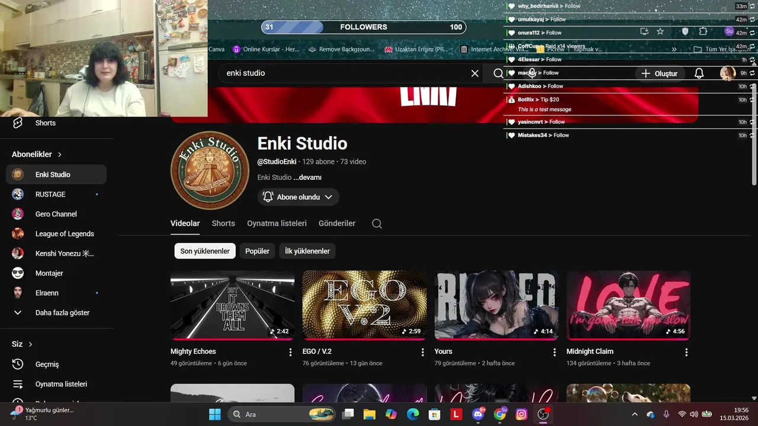Click the install-app icon in address bar

(644, 31)
